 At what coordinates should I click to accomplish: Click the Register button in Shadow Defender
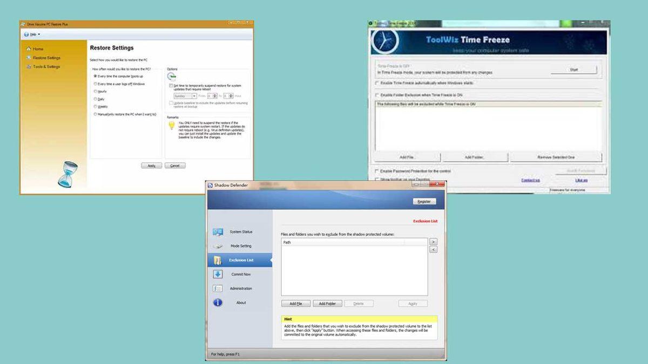[x=424, y=201]
